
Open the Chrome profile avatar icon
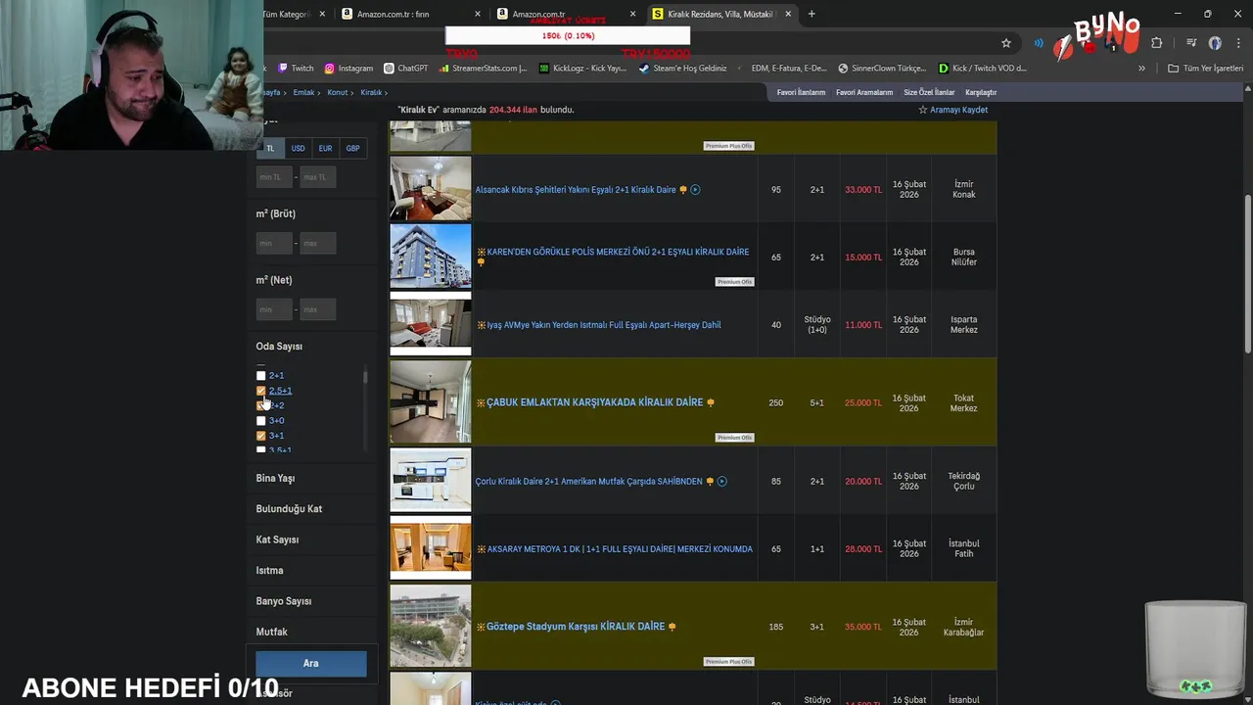click(1215, 43)
